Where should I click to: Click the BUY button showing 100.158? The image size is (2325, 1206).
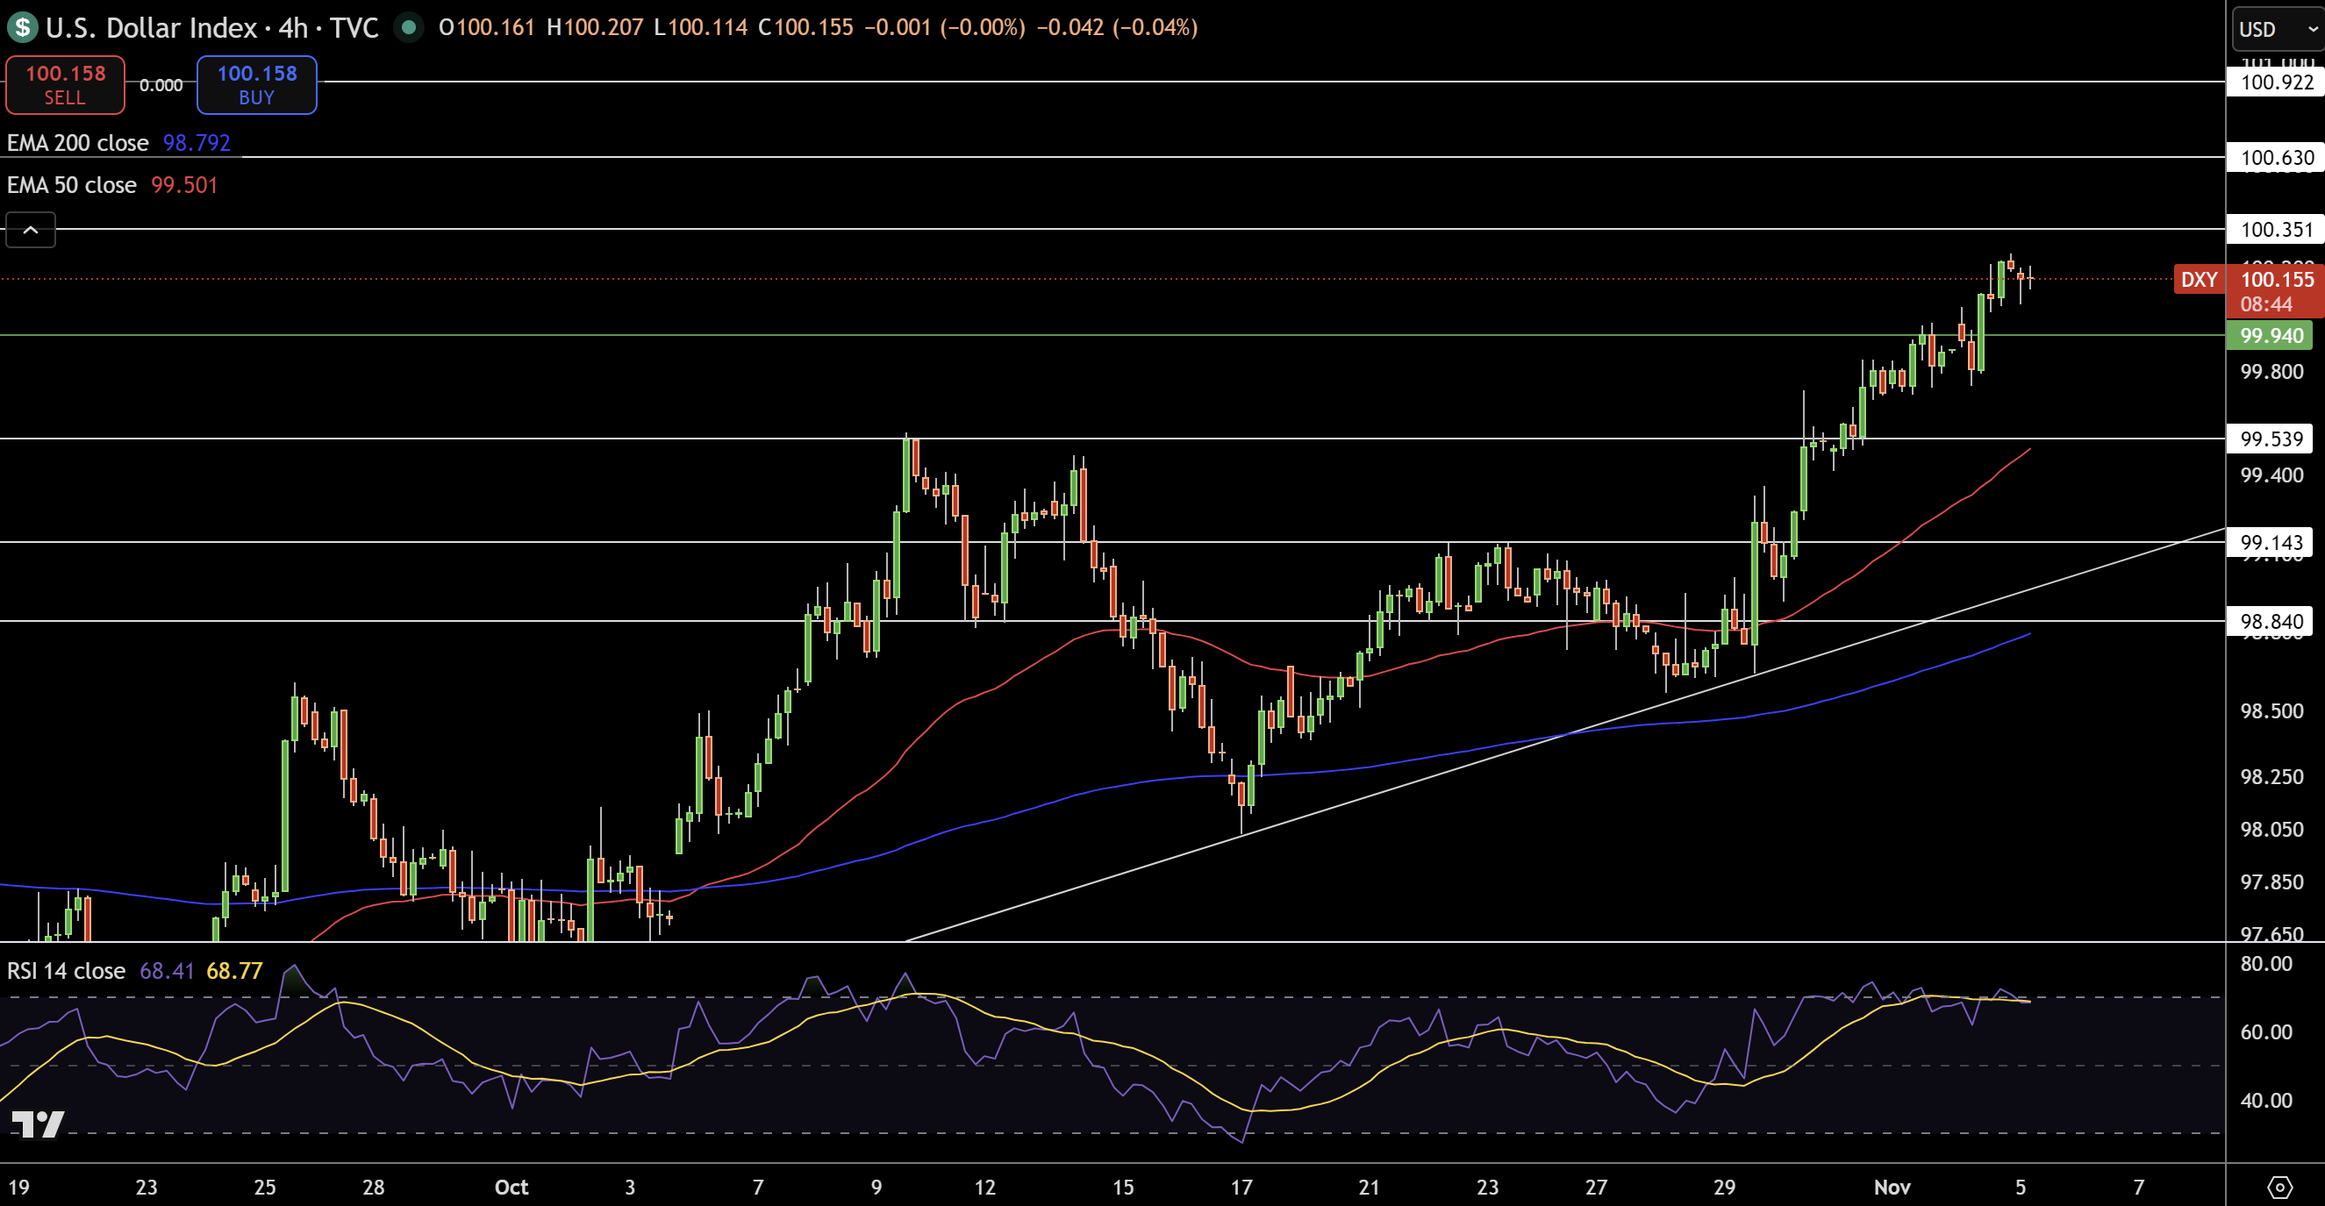pyautogui.click(x=255, y=85)
